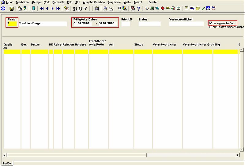Click the Firma number input field
This screenshot has width=245, height=166.
click(x=12, y=24)
